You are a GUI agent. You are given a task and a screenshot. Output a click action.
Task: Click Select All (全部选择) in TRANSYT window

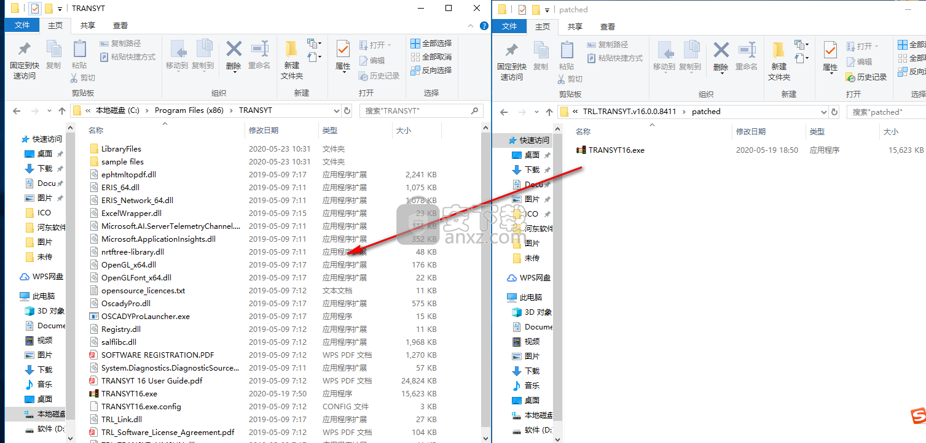(x=431, y=43)
